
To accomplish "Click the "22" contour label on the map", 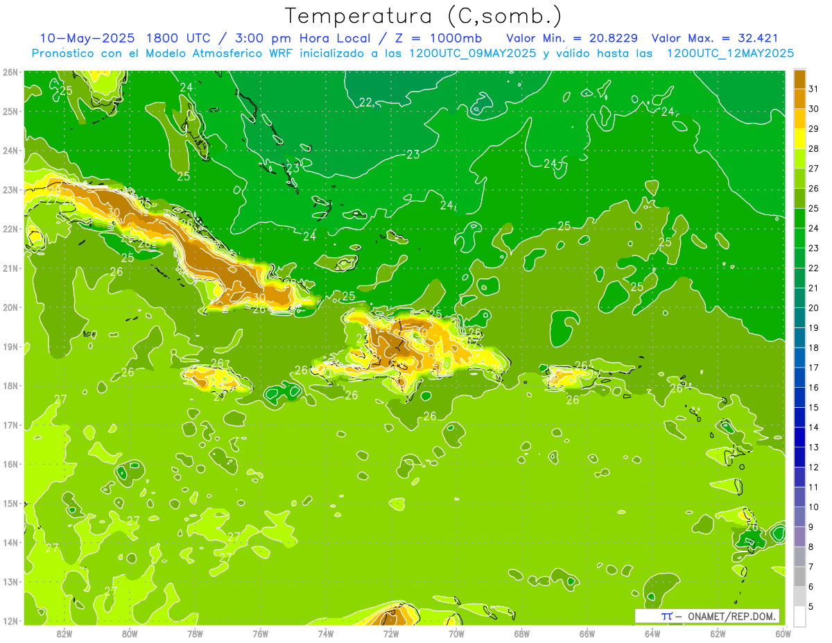I will 365,103.
